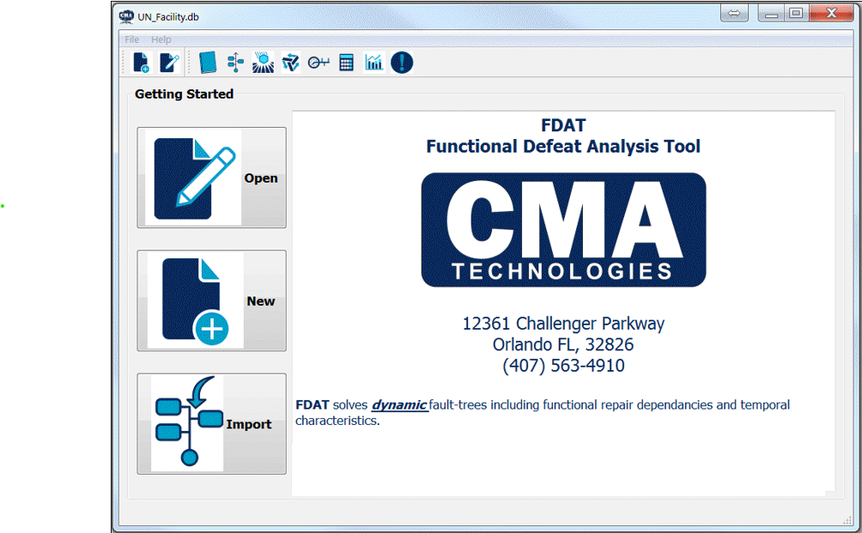Select the timing gauge toolbar icon
Image resolution: width=862 pixels, height=533 pixels.
click(317, 62)
